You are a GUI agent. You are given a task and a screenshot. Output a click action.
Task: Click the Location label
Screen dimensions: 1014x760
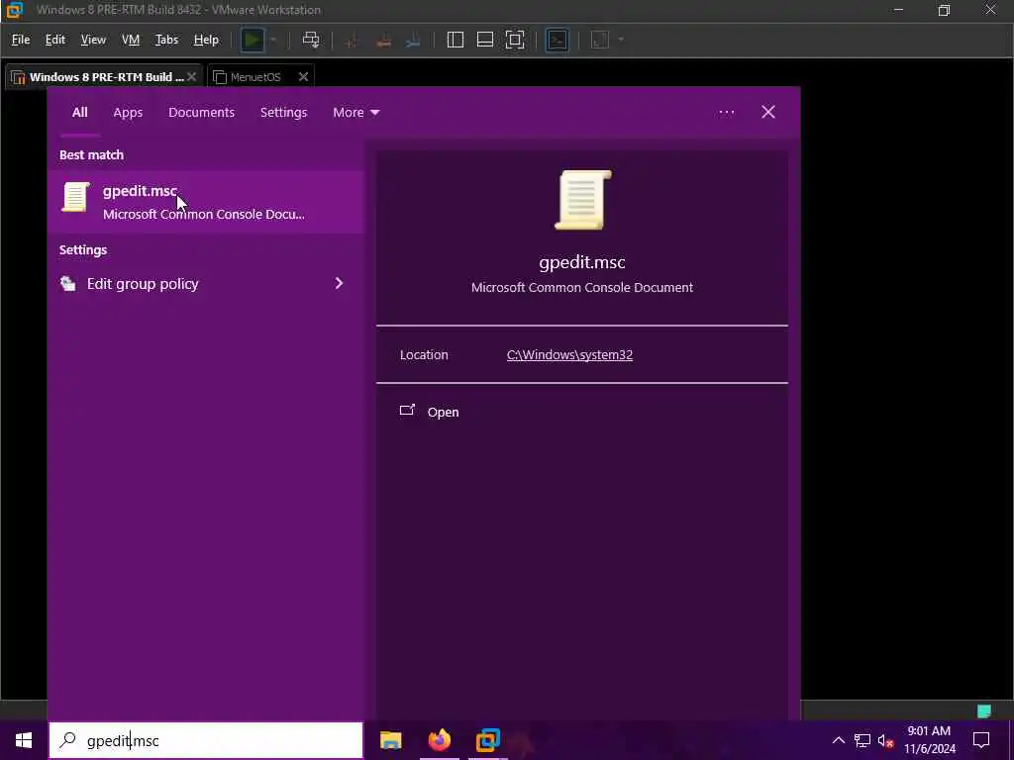[x=424, y=355]
